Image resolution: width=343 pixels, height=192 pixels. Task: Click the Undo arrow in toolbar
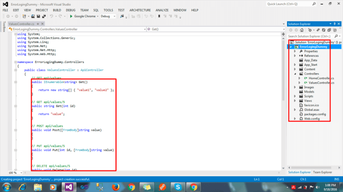point(51,16)
